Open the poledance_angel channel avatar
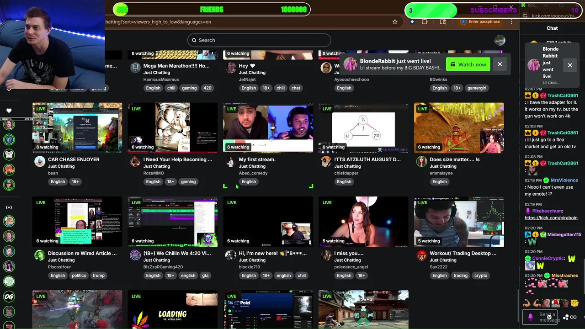585x329 pixels. [x=326, y=255]
